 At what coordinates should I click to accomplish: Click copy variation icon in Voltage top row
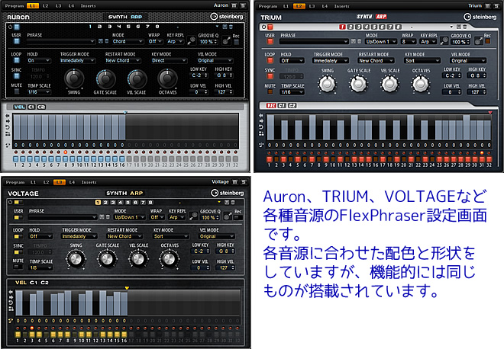pyautogui.click(x=227, y=203)
